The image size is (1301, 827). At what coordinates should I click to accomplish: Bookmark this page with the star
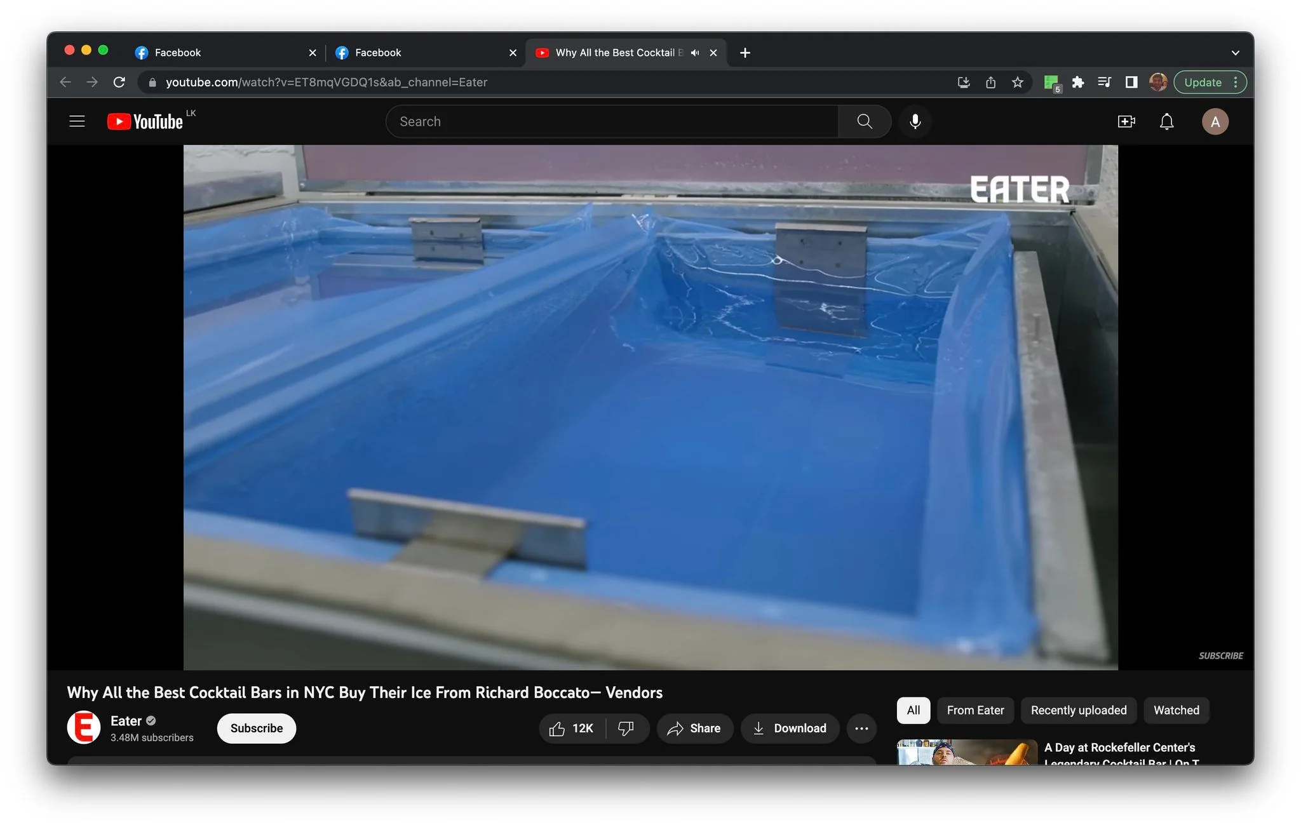pos(1018,82)
